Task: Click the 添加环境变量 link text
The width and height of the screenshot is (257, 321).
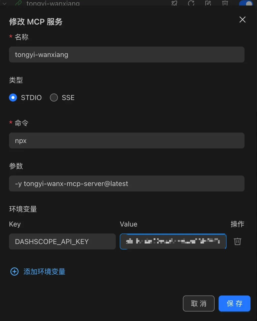Action: coord(44,271)
